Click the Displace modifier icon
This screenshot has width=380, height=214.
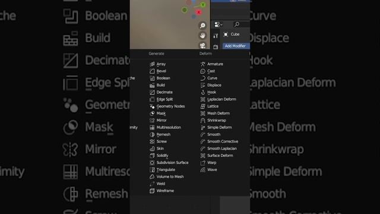[x=203, y=85]
